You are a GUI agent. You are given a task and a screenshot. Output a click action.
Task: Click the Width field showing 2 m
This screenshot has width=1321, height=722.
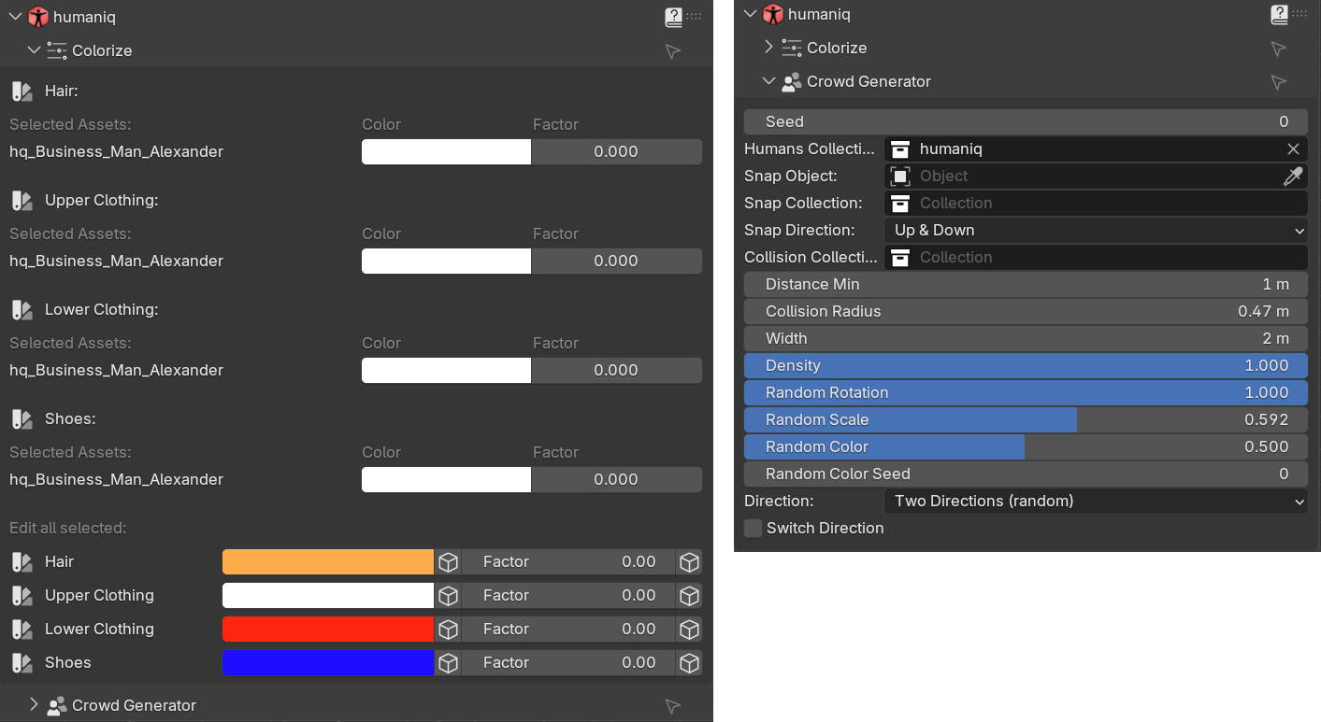point(1026,338)
